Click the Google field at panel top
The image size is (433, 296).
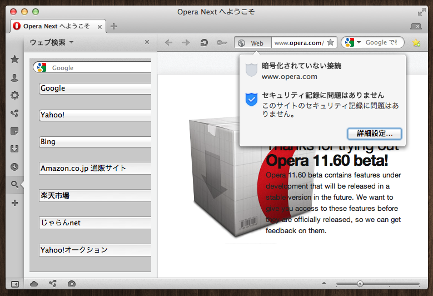point(92,67)
